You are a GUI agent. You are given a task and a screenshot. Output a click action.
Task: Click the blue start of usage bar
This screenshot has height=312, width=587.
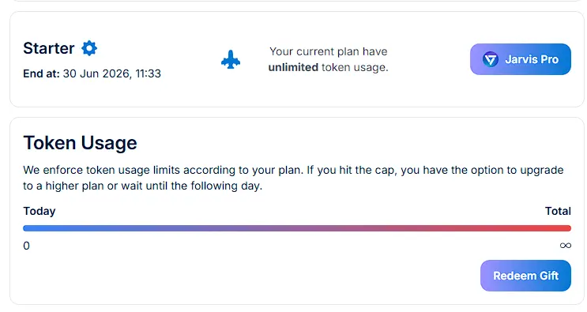(x=33, y=228)
